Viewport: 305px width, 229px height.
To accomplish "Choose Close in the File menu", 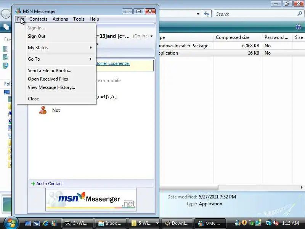I will (x=55, y=99).
